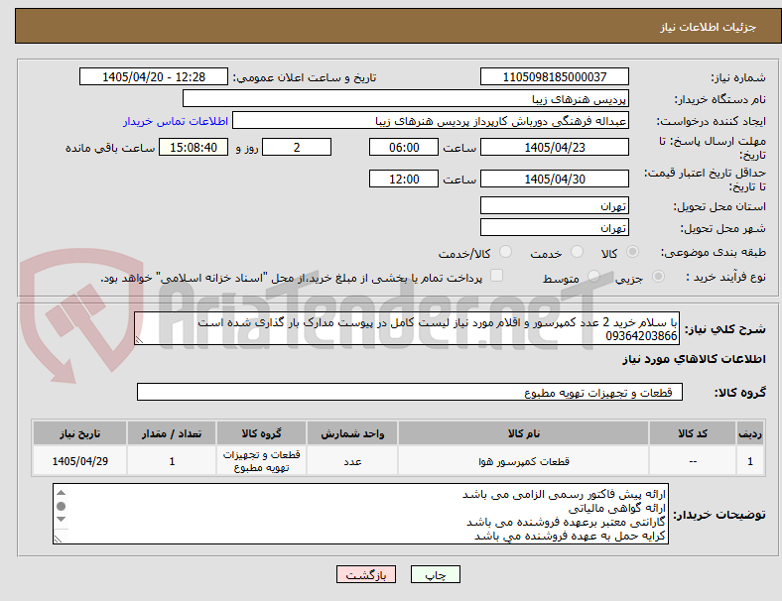Click the requester field عبداله فرهنگی دورباش
This screenshot has height=601, width=782.
(x=431, y=121)
